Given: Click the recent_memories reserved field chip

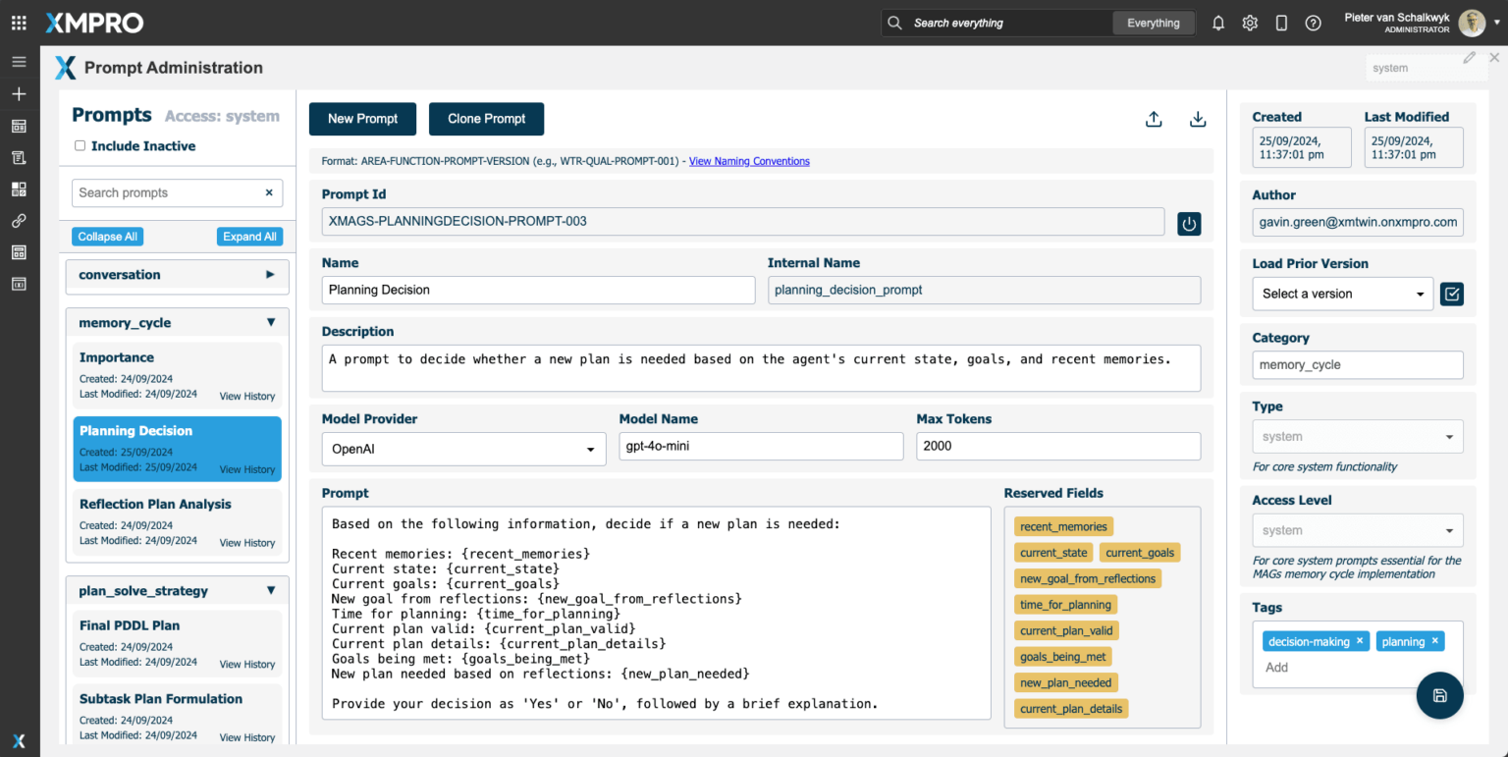Looking at the screenshot, I should [x=1063, y=526].
